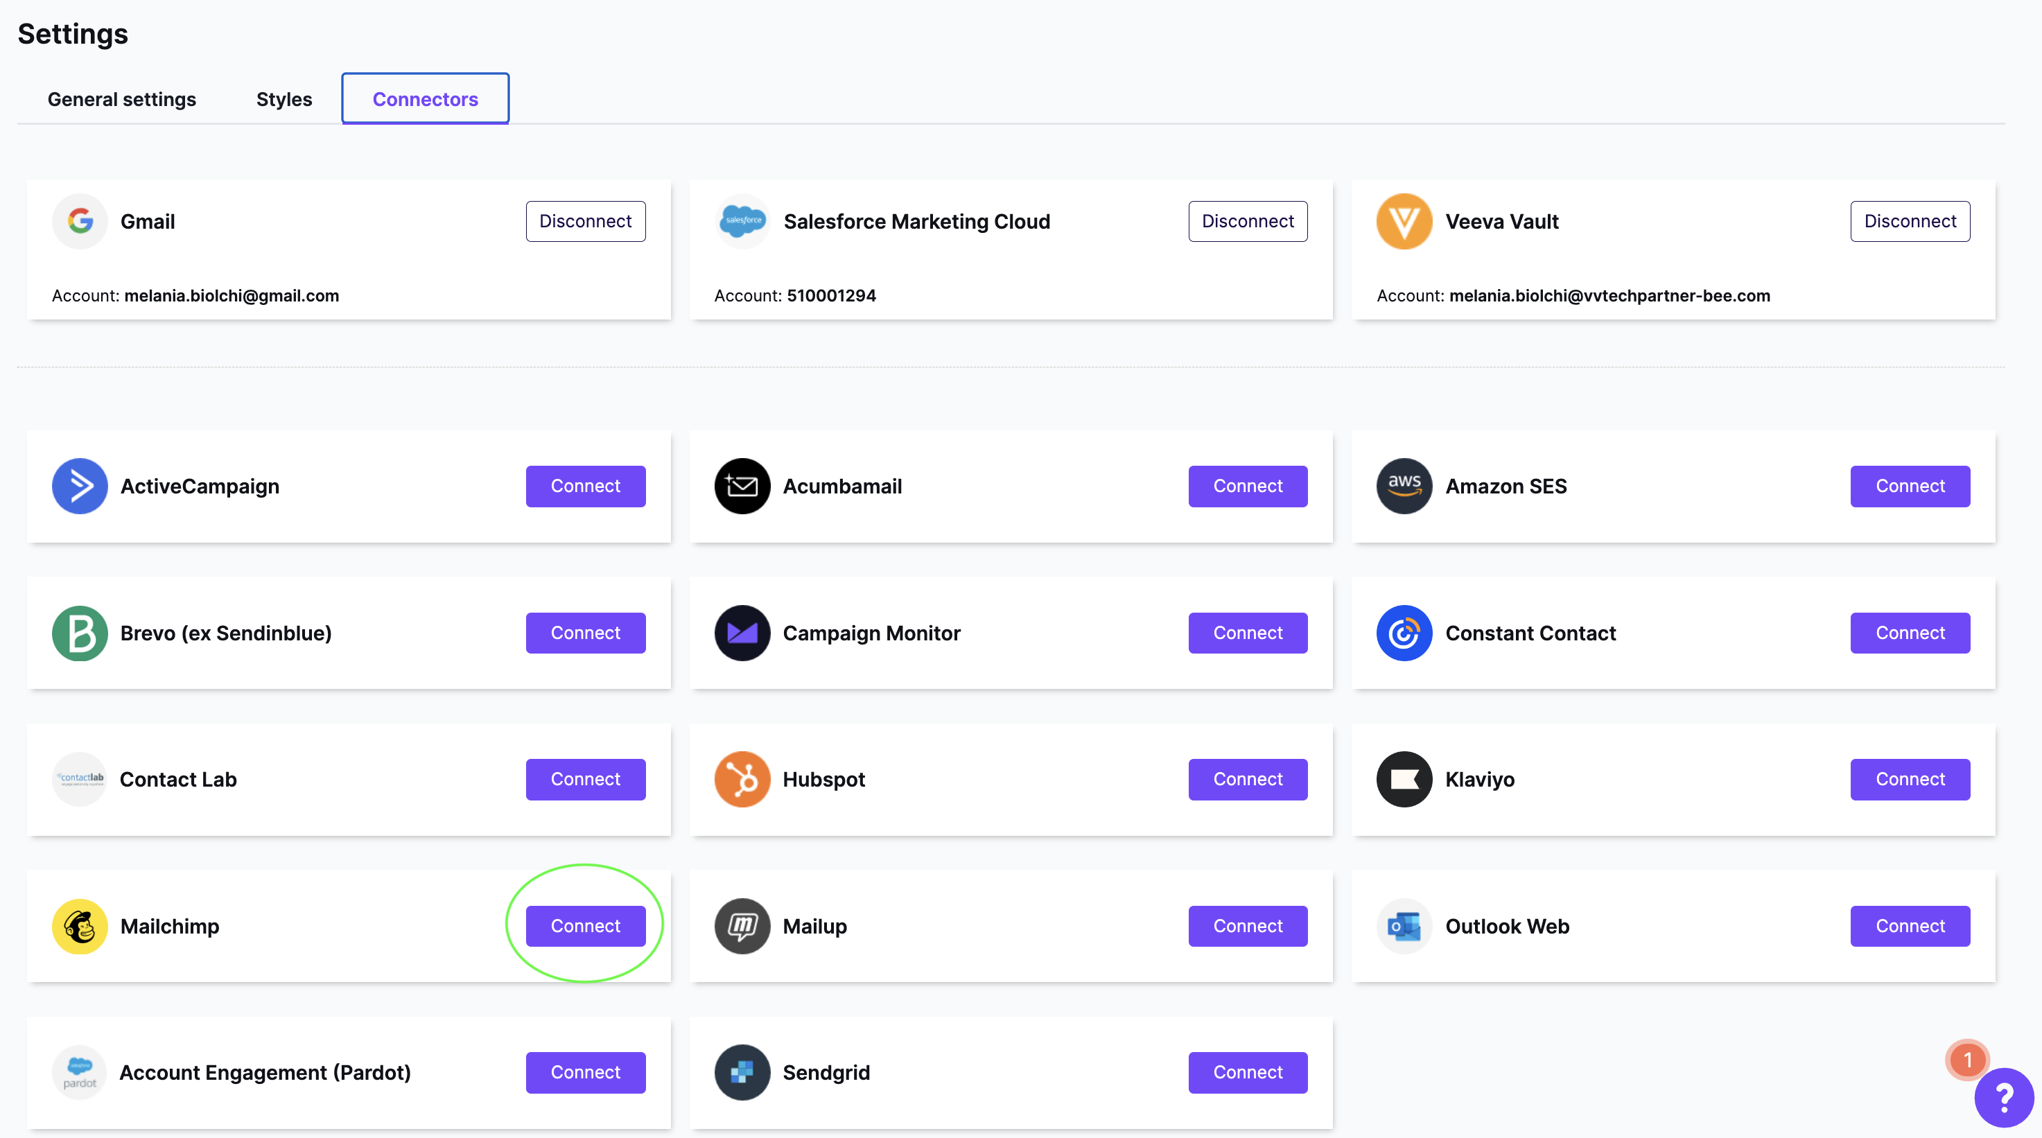
Task: Click the Constant Contact label
Action: [x=1530, y=633]
